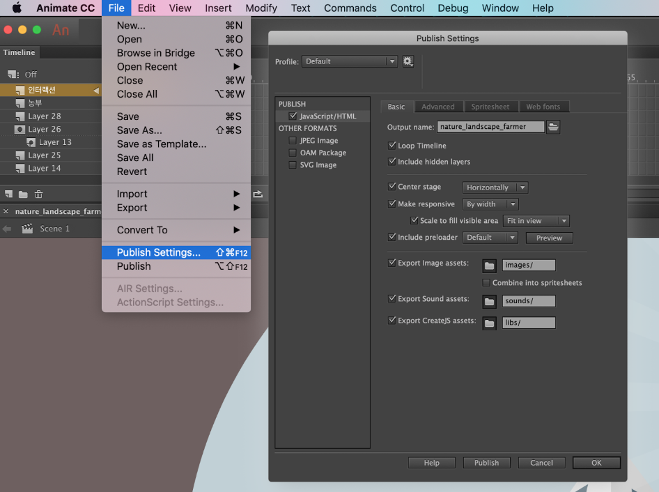The image size is (659, 492).
Task: Click the Animate An logo icon
Action: point(61,30)
